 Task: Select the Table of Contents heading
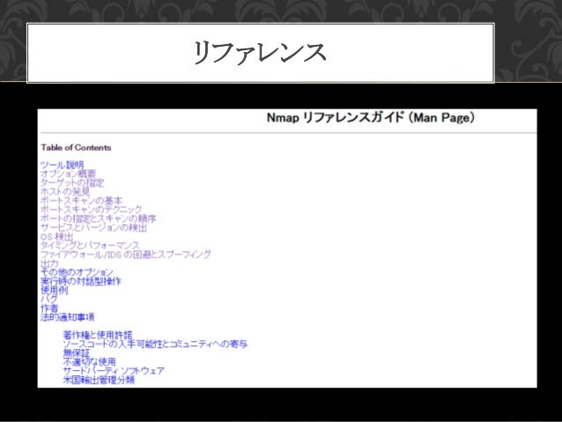pyautogui.click(x=76, y=147)
